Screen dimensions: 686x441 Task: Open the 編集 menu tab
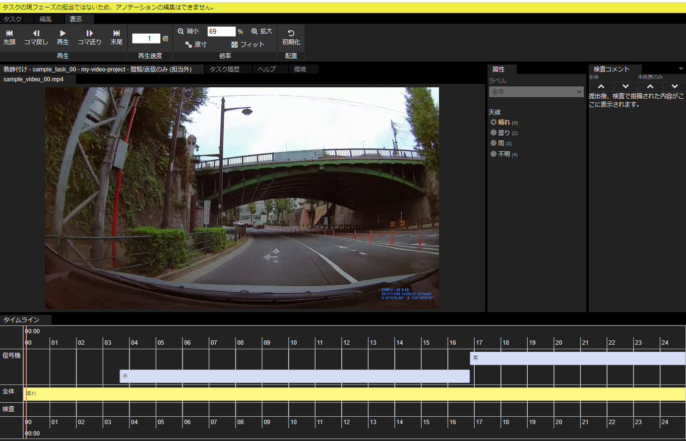(x=46, y=19)
